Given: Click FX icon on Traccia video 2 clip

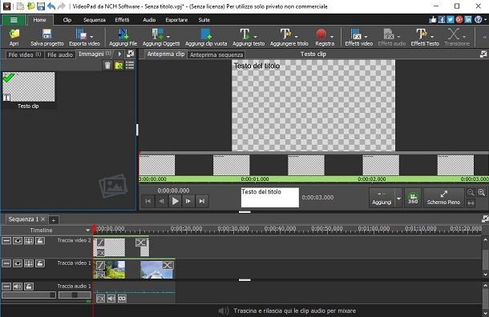Looking at the screenshot, I should click(100, 252).
